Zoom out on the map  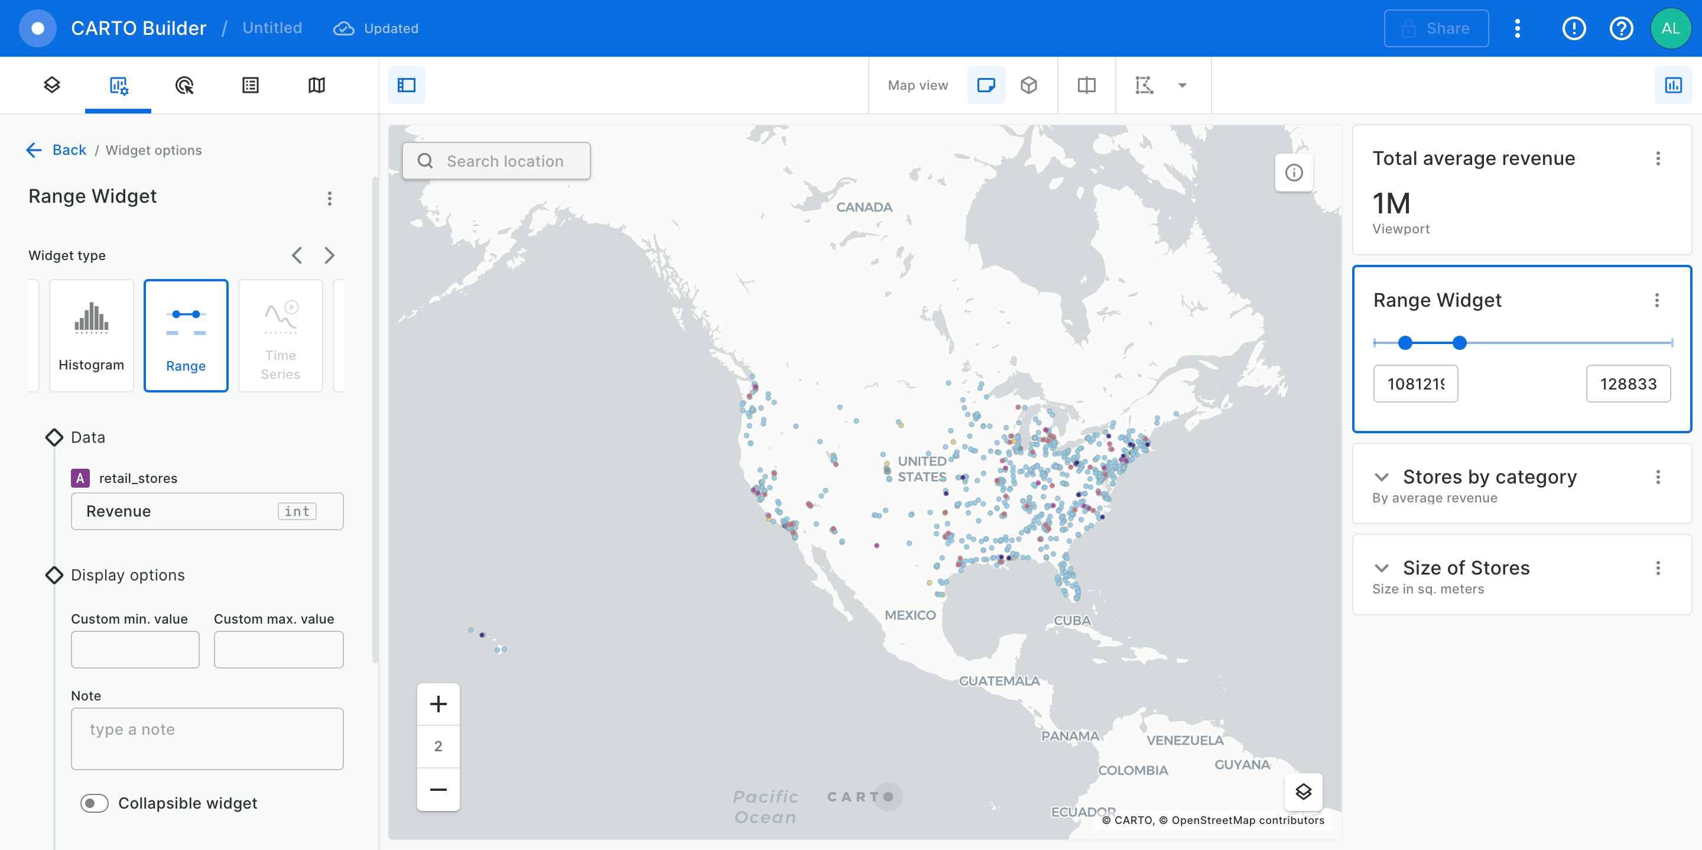(438, 789)
